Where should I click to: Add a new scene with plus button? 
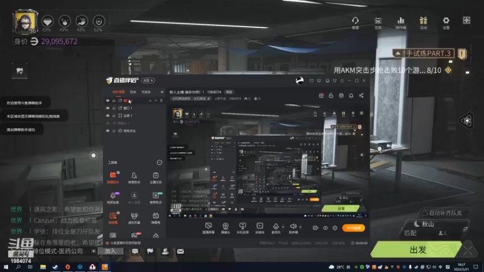162,92
